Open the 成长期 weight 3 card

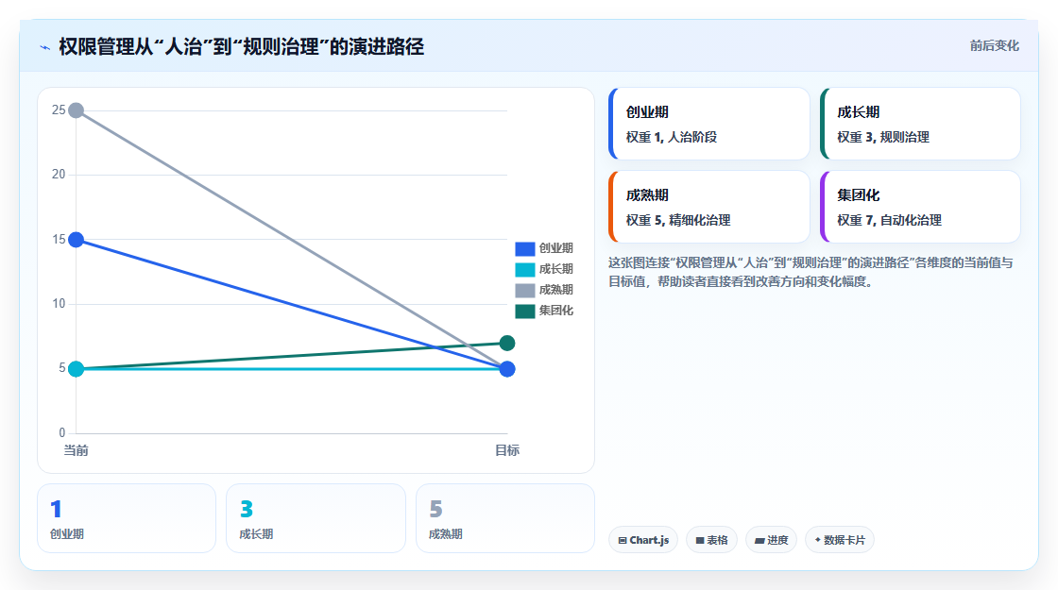point(920,124)
